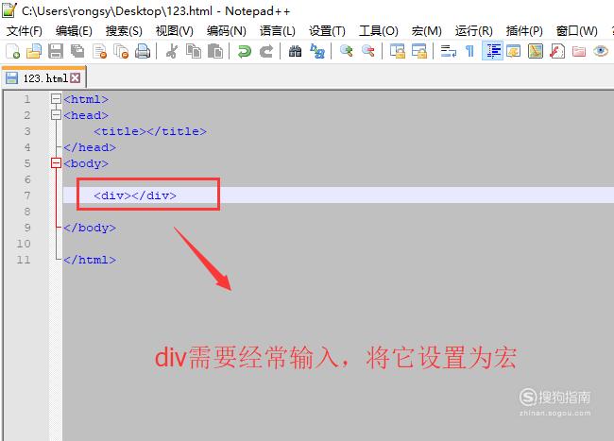The width and height of the screenshot is (614, 441).
Task: Undo last action green arrow
Action: (245, 51)
